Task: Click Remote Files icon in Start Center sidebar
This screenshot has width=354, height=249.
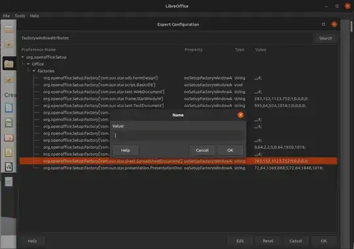Action: 9,44
